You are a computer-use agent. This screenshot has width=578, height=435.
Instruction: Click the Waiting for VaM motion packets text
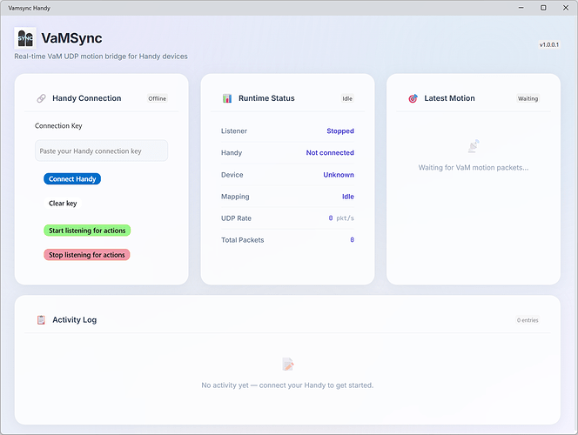tap(474, 168)
